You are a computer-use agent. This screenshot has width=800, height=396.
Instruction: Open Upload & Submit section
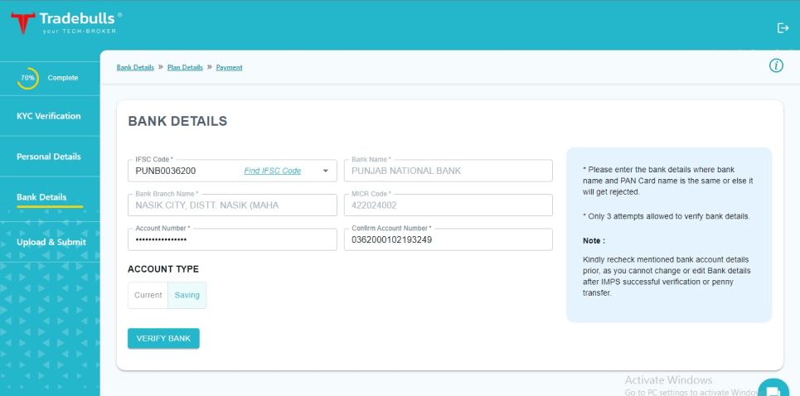tap(51, 242)
